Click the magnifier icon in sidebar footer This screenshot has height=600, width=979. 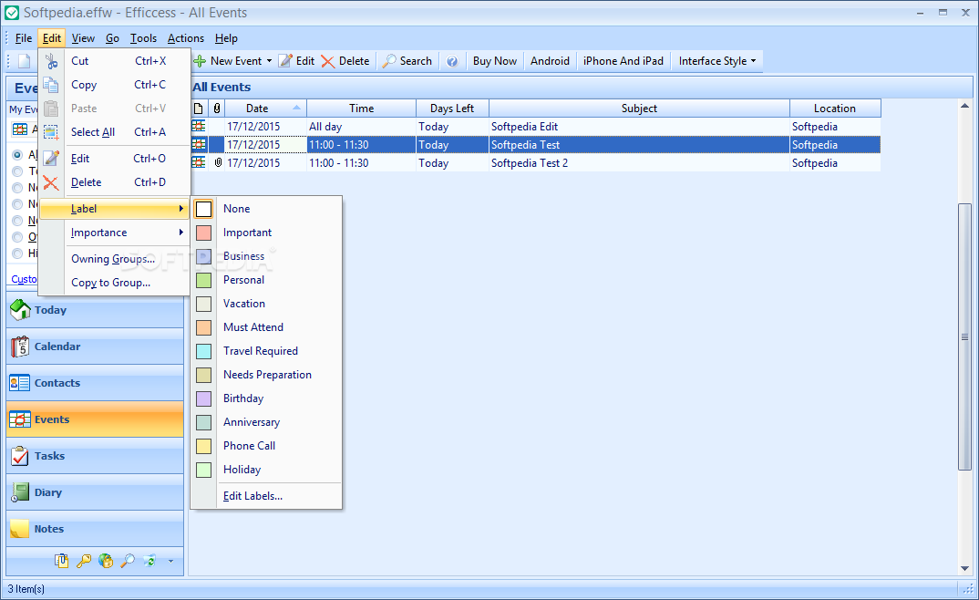(x=128, y=561)
